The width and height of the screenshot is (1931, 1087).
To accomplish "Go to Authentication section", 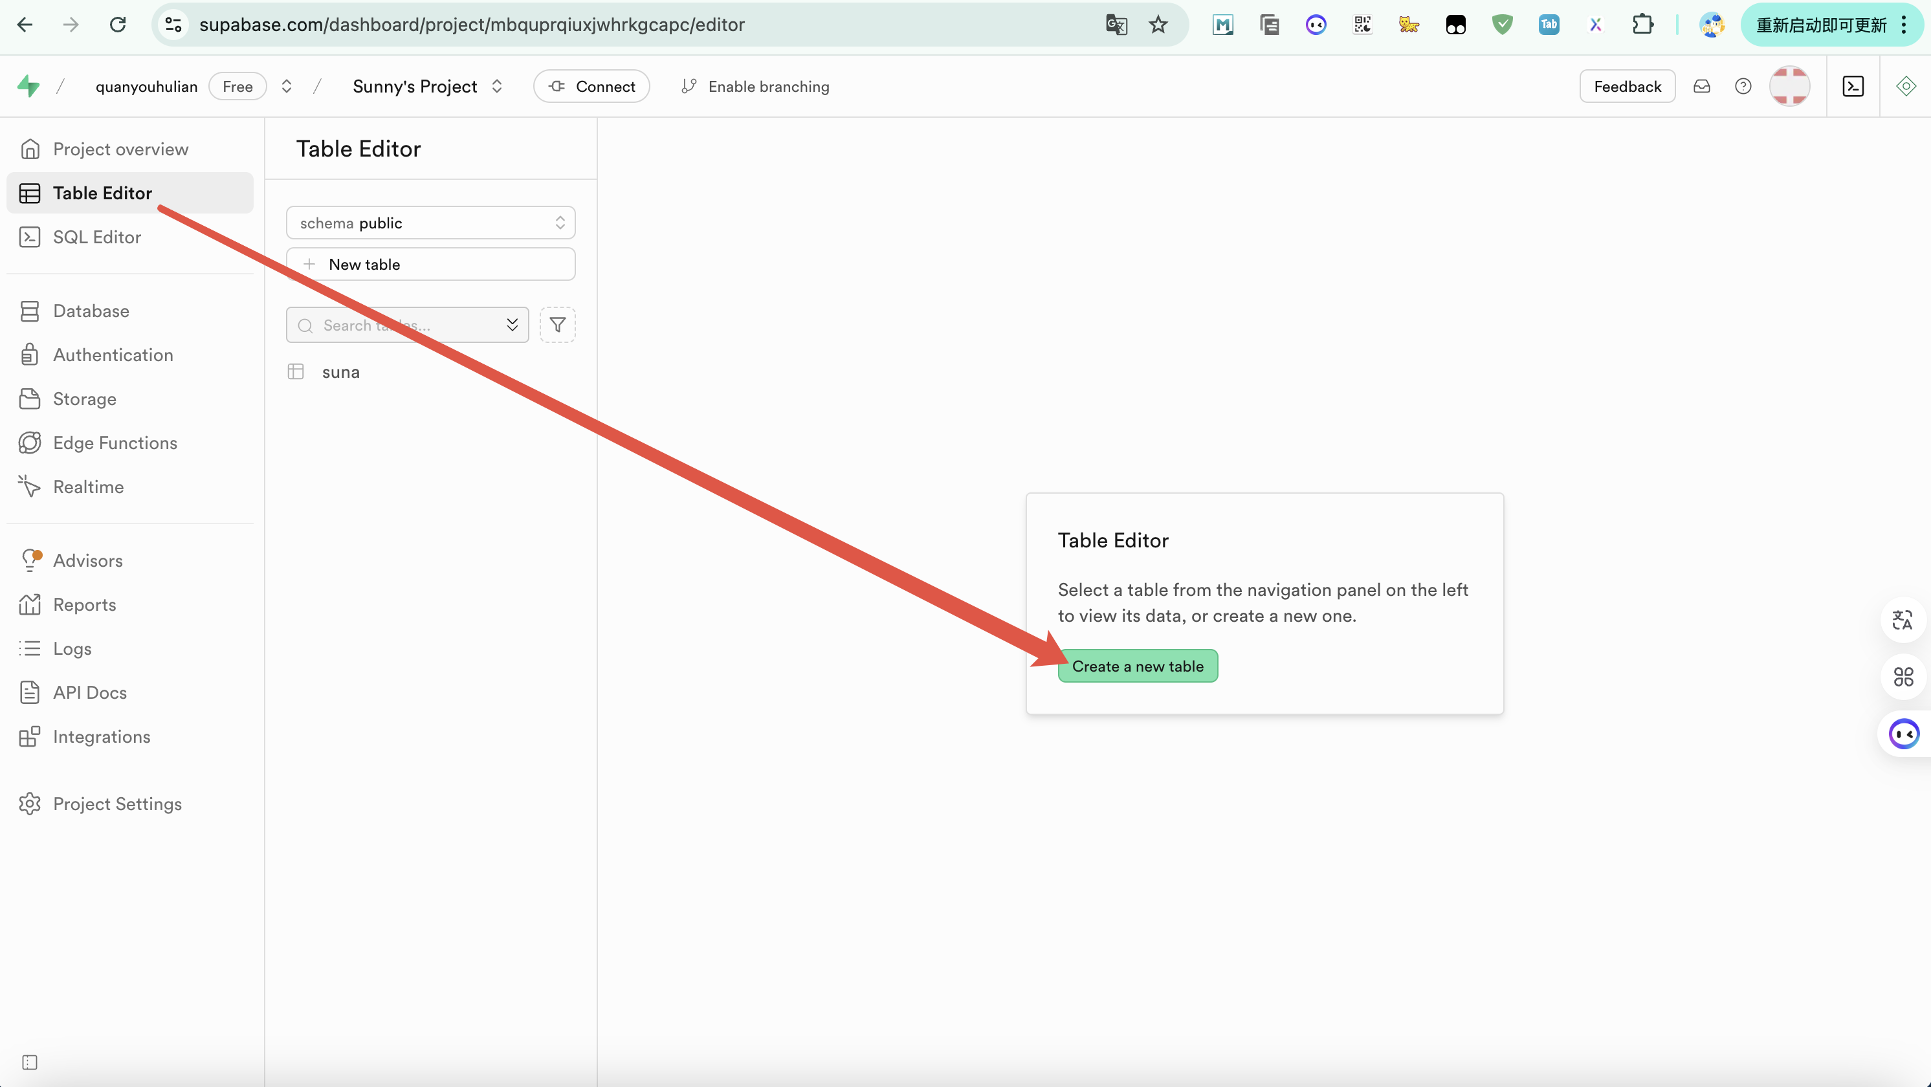I will click(x=113, y=355).
